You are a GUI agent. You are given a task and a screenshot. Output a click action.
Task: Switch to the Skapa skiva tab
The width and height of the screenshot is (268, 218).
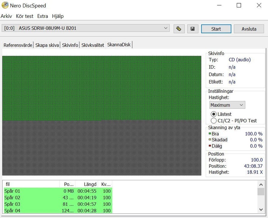[47, 45]
